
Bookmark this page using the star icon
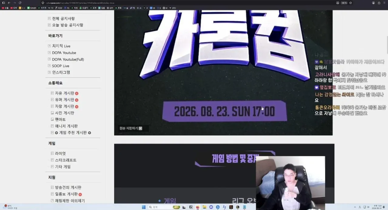351,3
